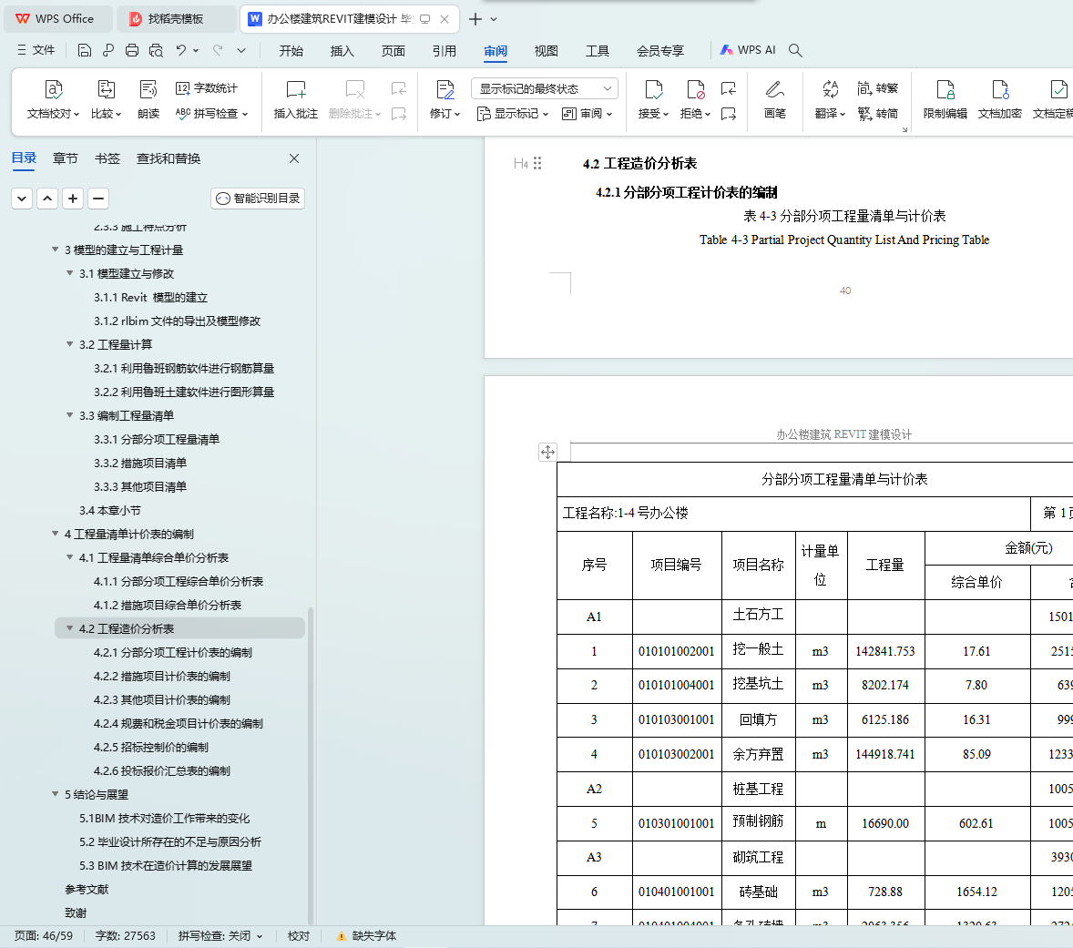
Task: Click the Track Changes (修订) icon
Action: tap(445, 89)
